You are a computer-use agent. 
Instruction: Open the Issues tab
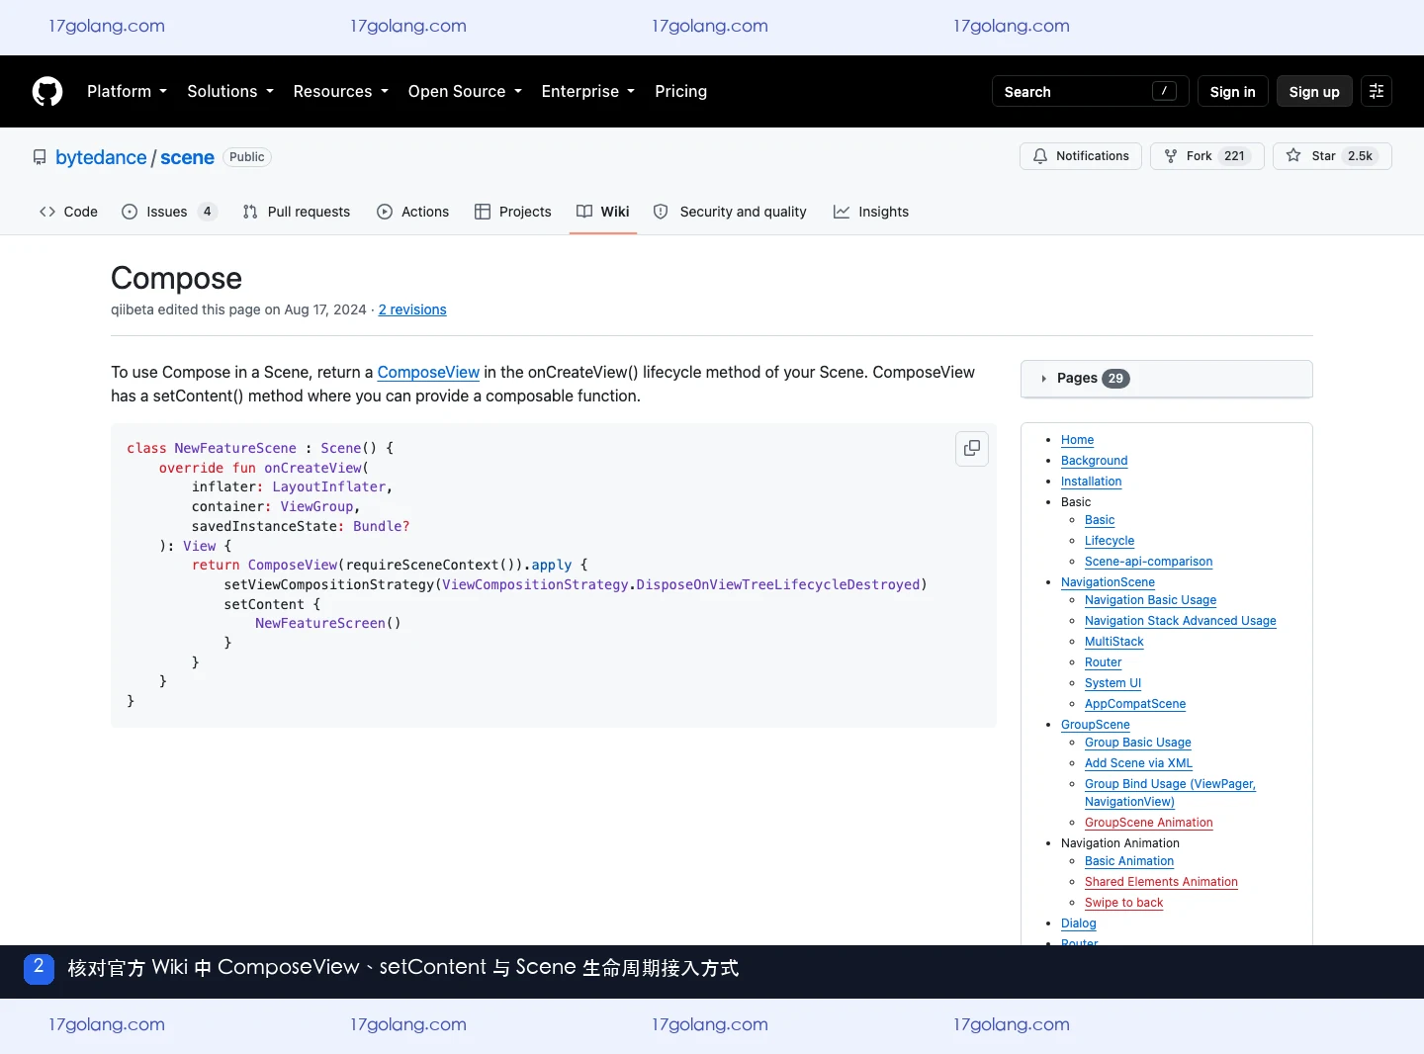[168, 212]
